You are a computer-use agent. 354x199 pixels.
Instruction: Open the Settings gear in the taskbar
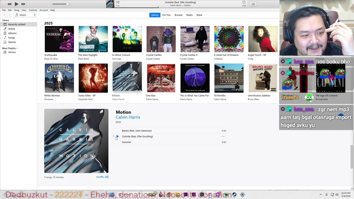coord(242,195)
